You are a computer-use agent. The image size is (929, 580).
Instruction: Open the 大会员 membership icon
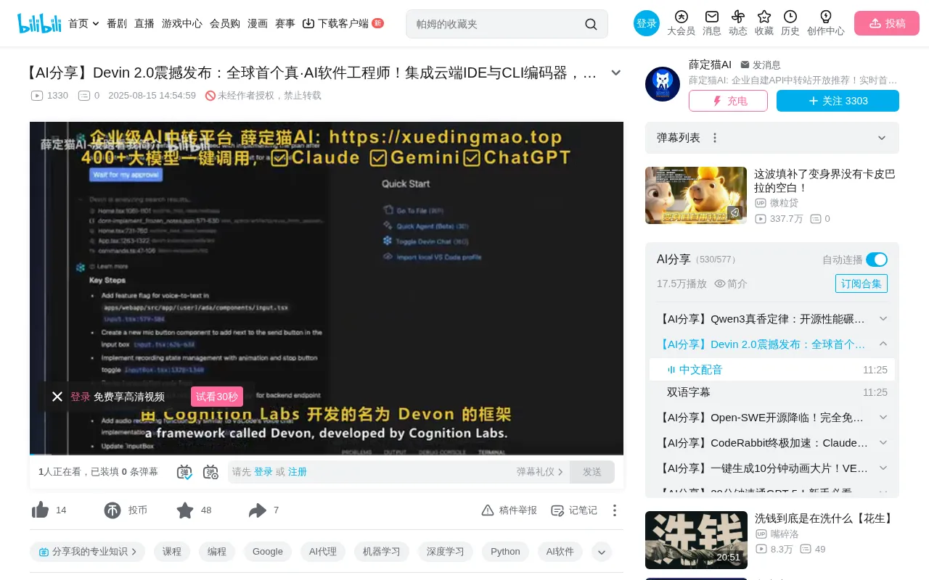click(x=681, y=23)
